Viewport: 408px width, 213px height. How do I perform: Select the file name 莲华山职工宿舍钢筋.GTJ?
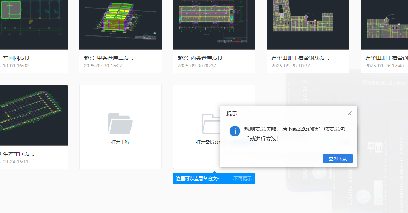[x=300, y=58]
